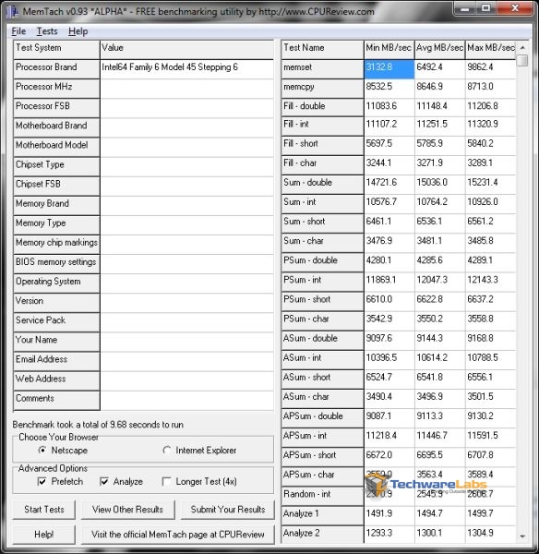Select the memcpy test row name
The width and height of the screenshot is (539, 554).
click(322, 89)
